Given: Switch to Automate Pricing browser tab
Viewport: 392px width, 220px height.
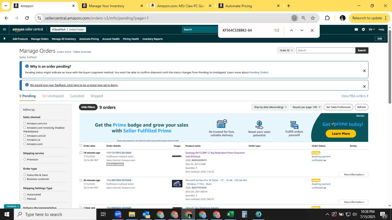Looking at the screenshot, I should [x=249, y=6].
